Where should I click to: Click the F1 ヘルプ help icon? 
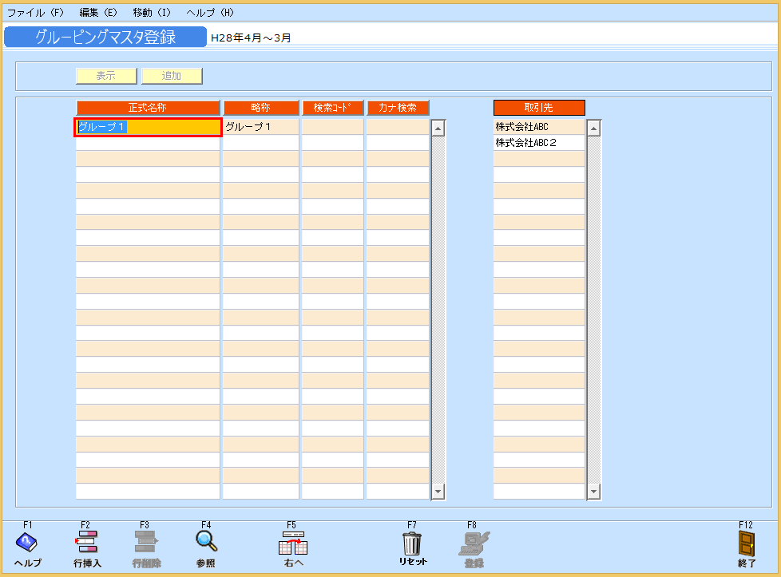pos(26,543)
